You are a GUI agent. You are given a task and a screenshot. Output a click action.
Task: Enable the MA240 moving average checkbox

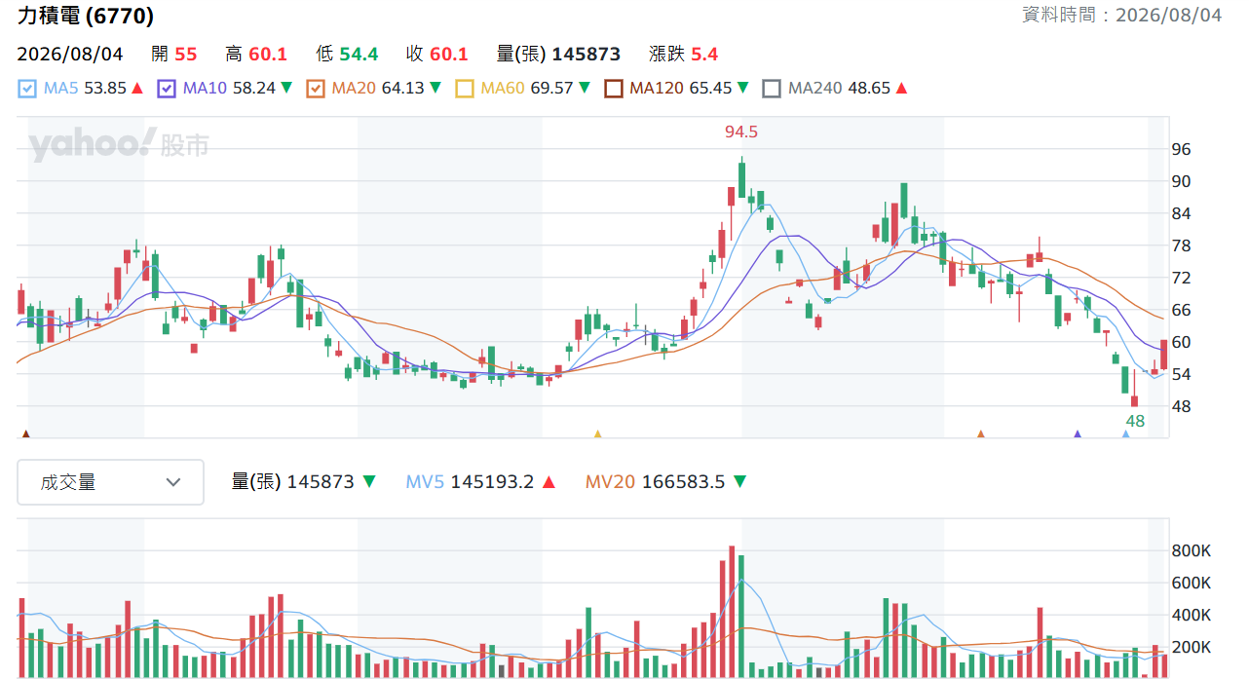point(772,89)
